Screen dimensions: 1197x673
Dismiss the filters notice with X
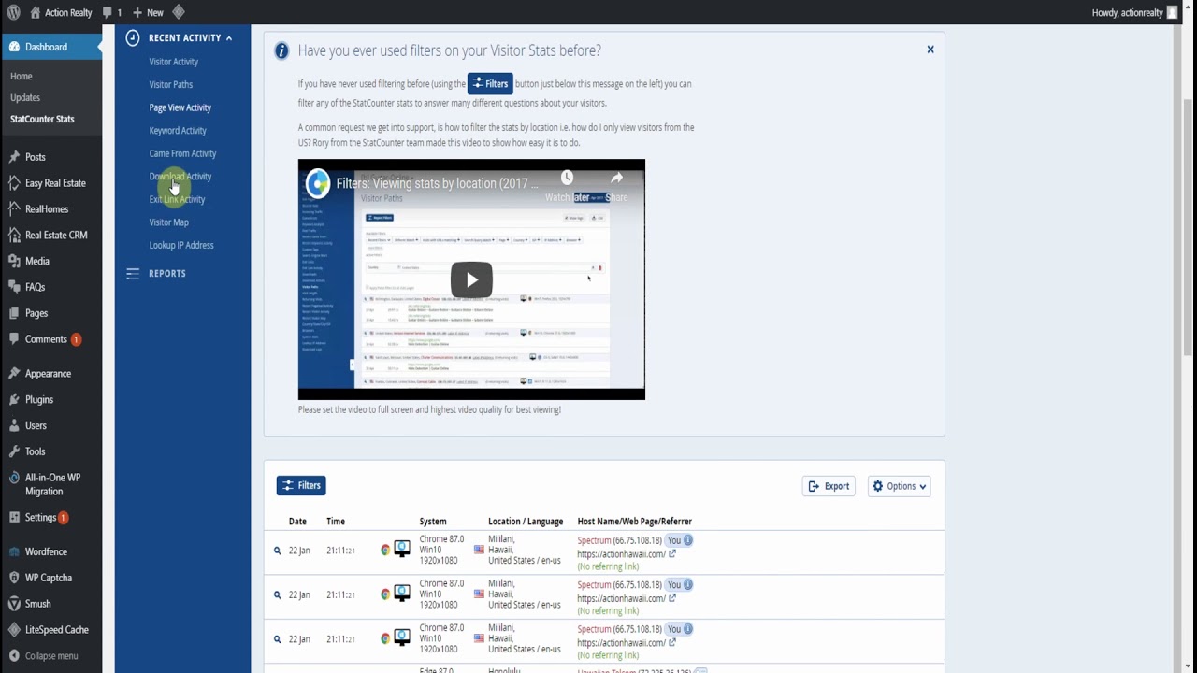(930, 50)
